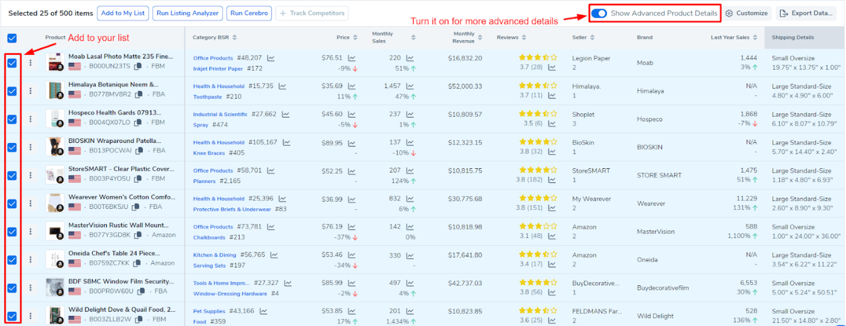
Task: Toggle the select-all checkbox in header
Action: (12, 38)
